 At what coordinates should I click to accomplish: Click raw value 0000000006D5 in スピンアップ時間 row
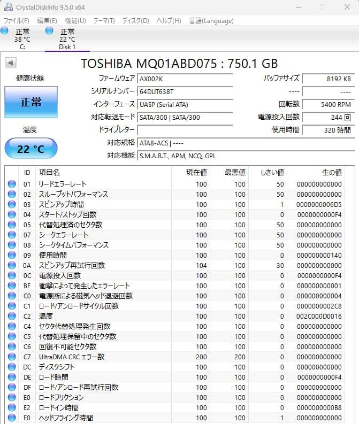[x=319, y=204]
